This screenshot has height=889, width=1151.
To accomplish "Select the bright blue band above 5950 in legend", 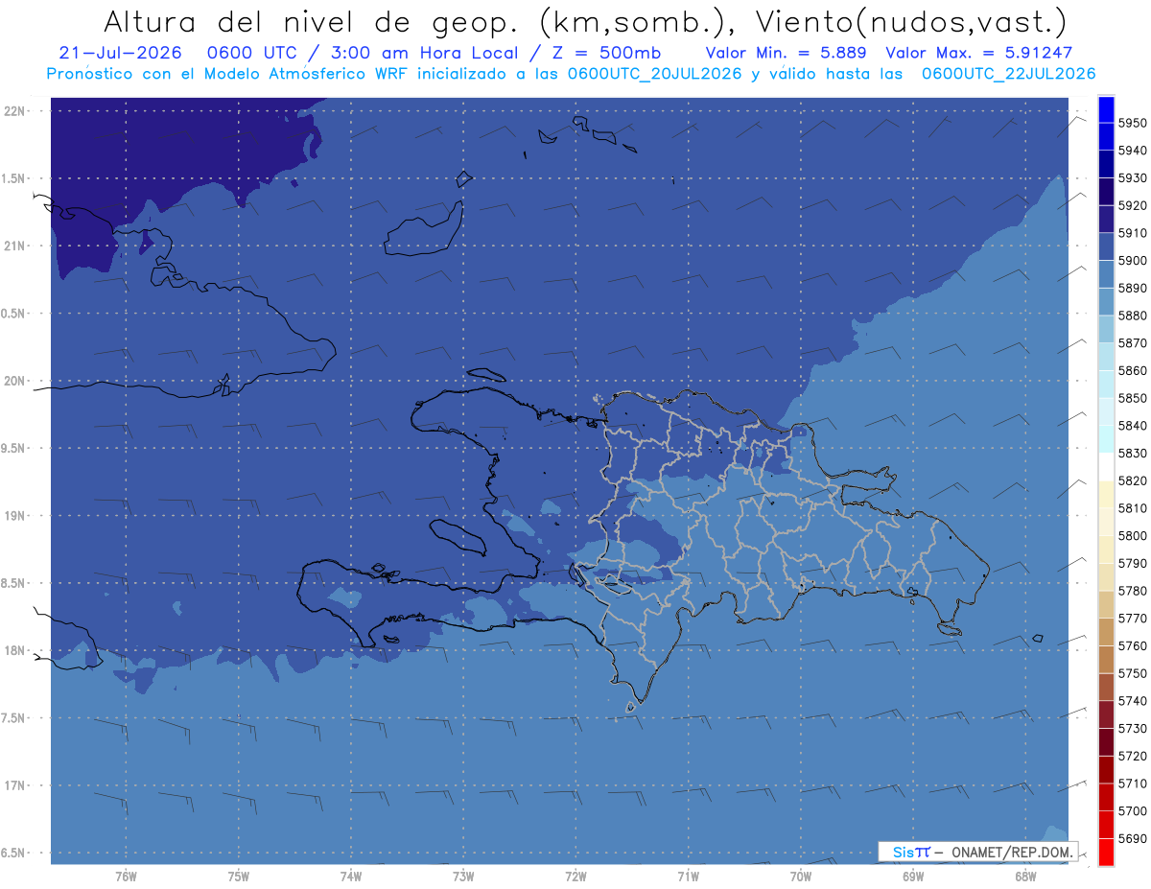I will coord(1106,109).
